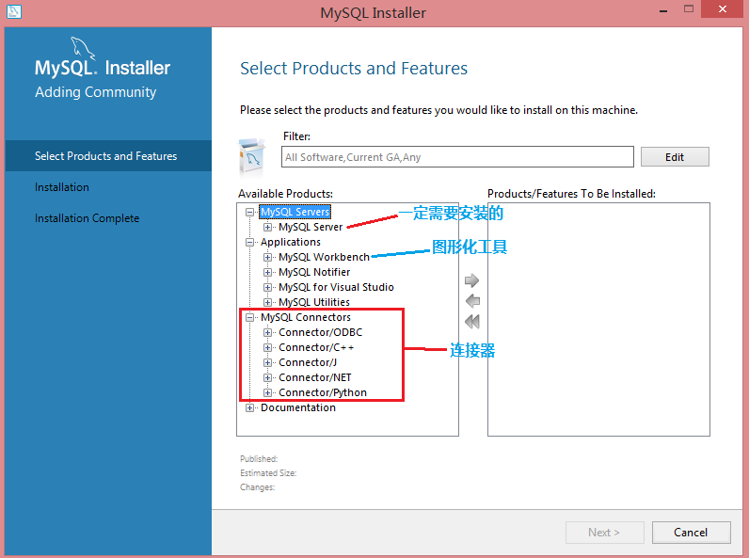This screenshot has width=749, height=558.
Task: Select Connector/ODBC item
Action: click(321, 332)
